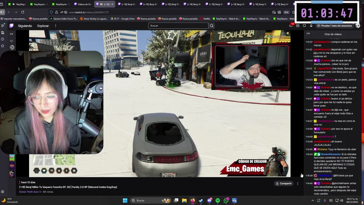Click the littviana username in chat
Viewport: 364px width, 205px height.
coord(322,149)
